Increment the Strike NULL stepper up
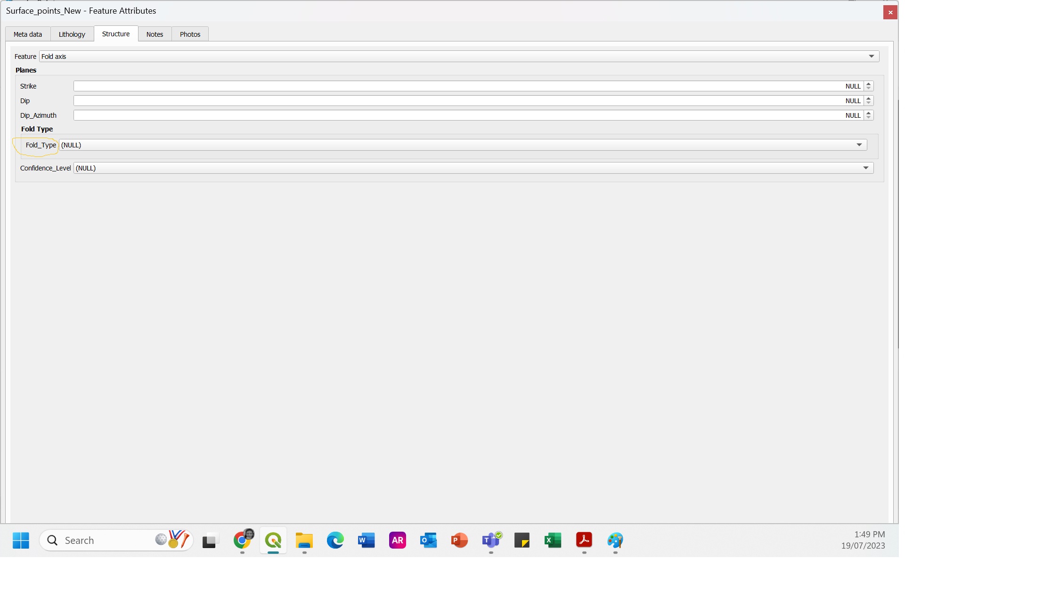 pyautogui.click(x=869, y=83)
